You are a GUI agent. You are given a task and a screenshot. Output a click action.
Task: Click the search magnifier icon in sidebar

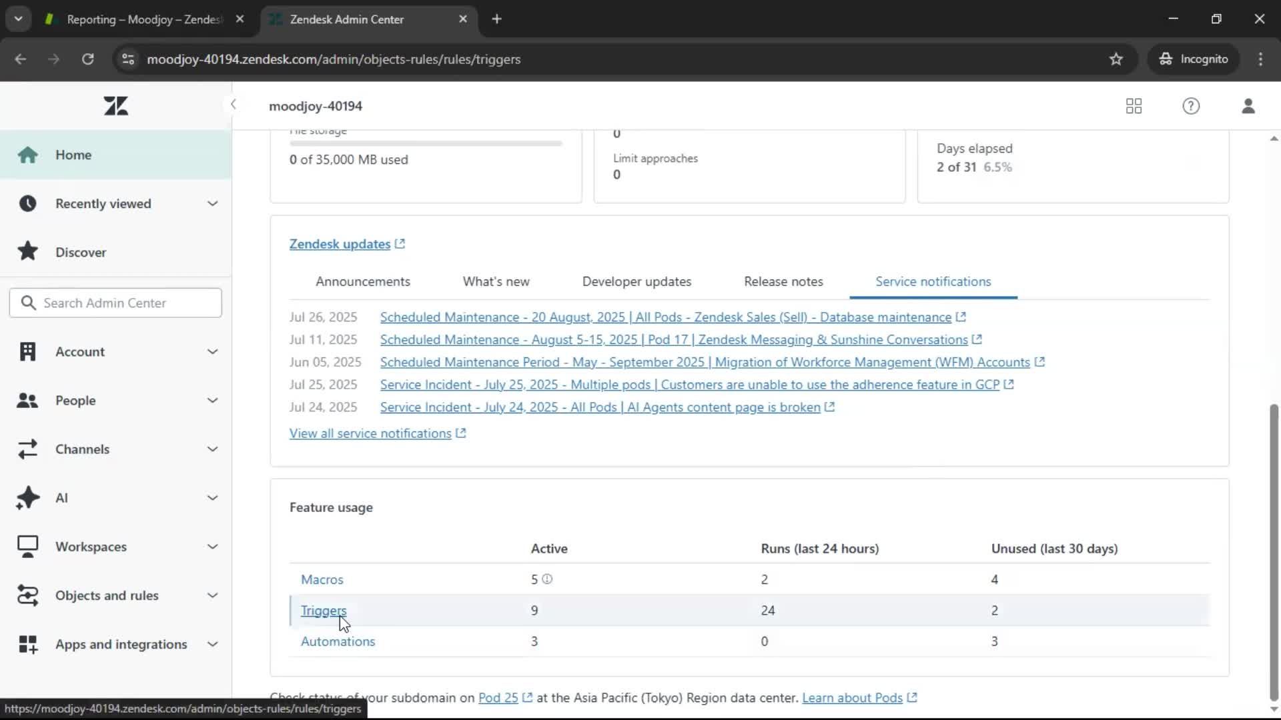pyautogui.click(x=28, y=303)
